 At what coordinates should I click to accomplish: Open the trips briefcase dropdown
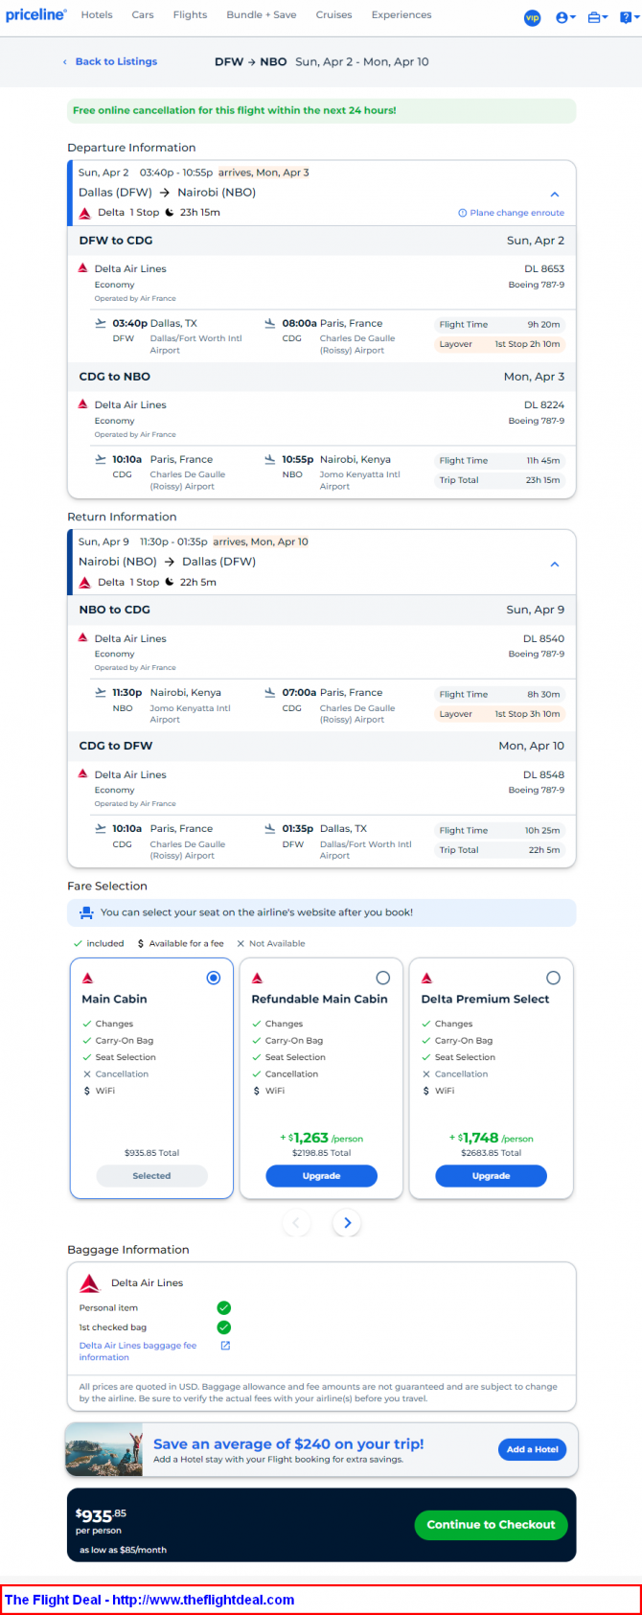pyautogui.click(x=597, y=17)
